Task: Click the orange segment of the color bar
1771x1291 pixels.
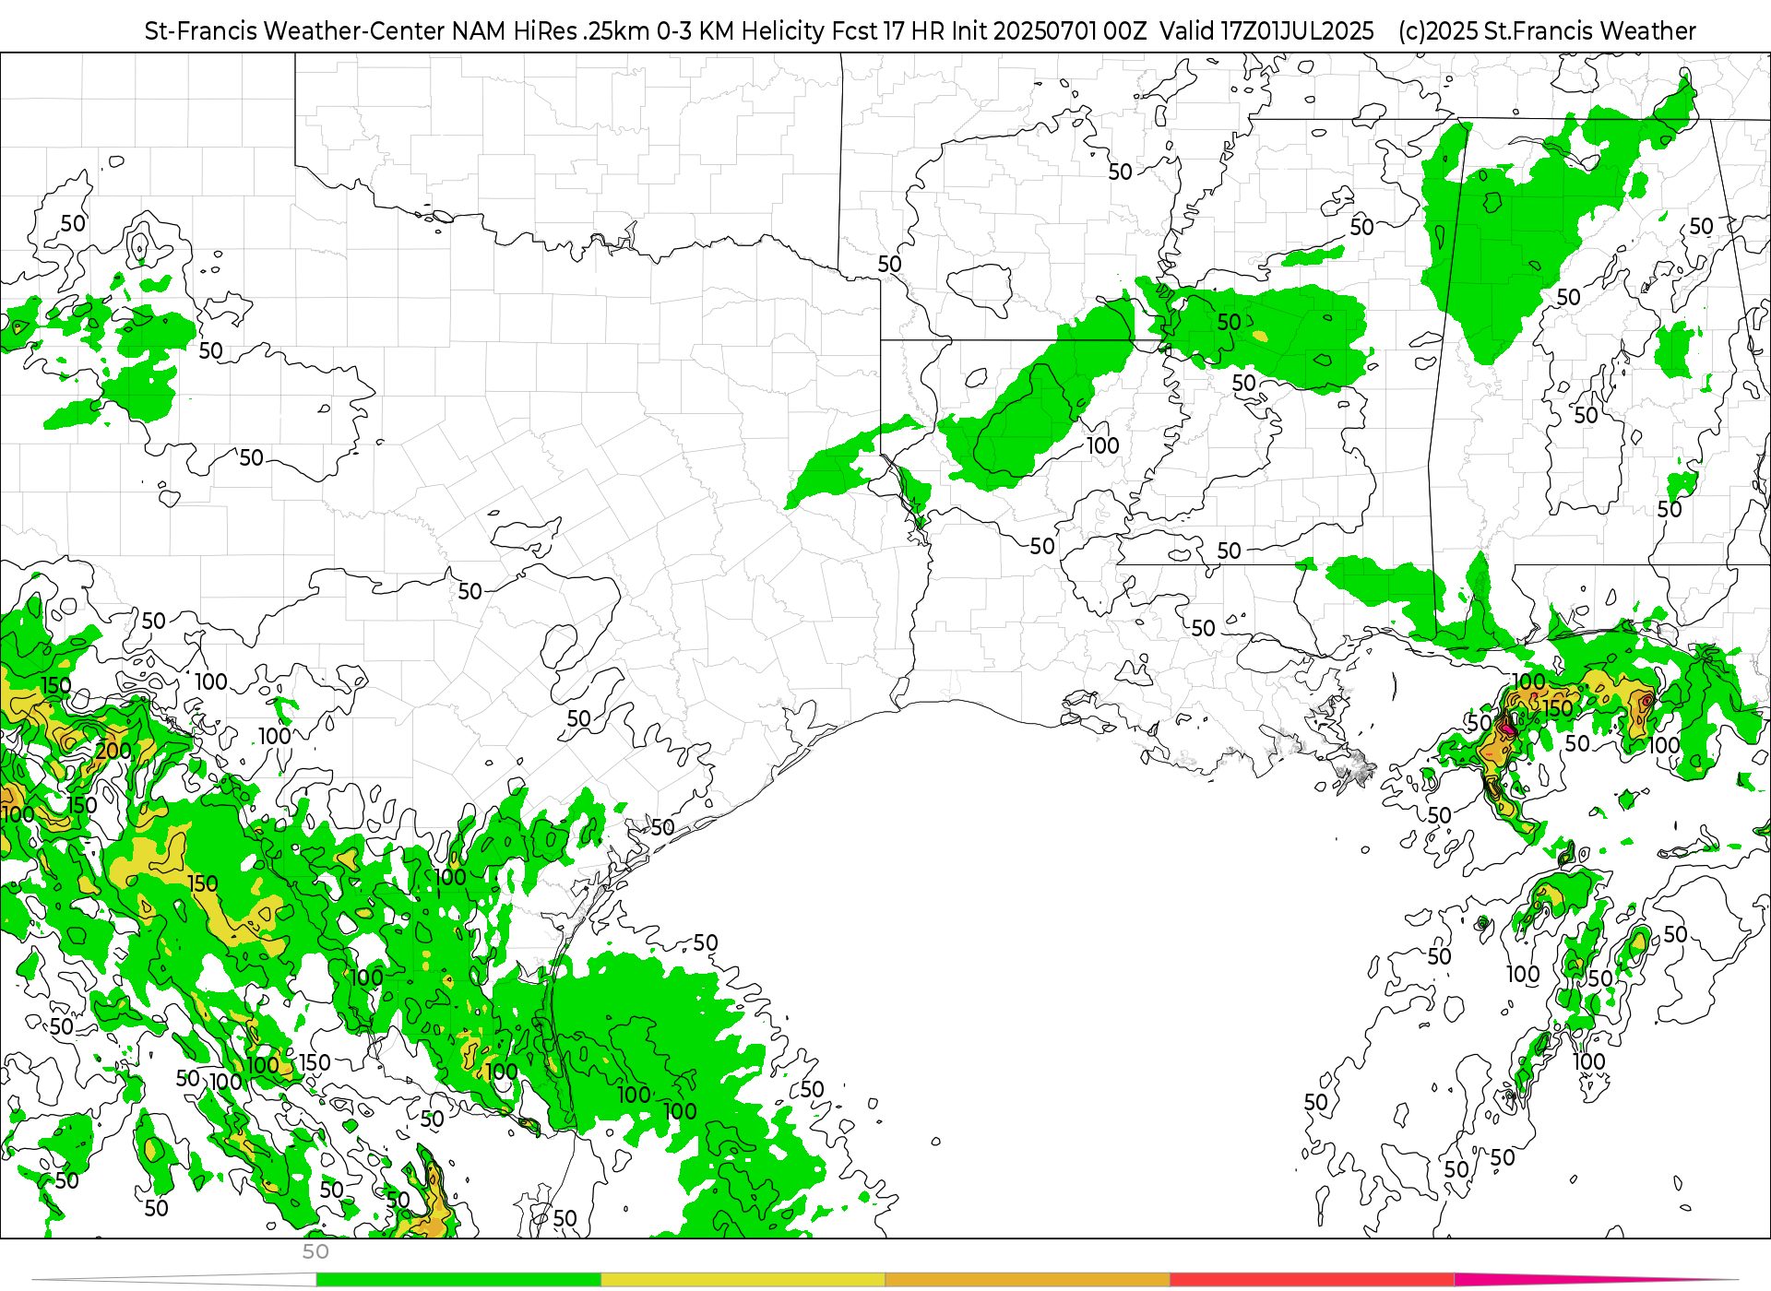Action: point(1028,1280)
